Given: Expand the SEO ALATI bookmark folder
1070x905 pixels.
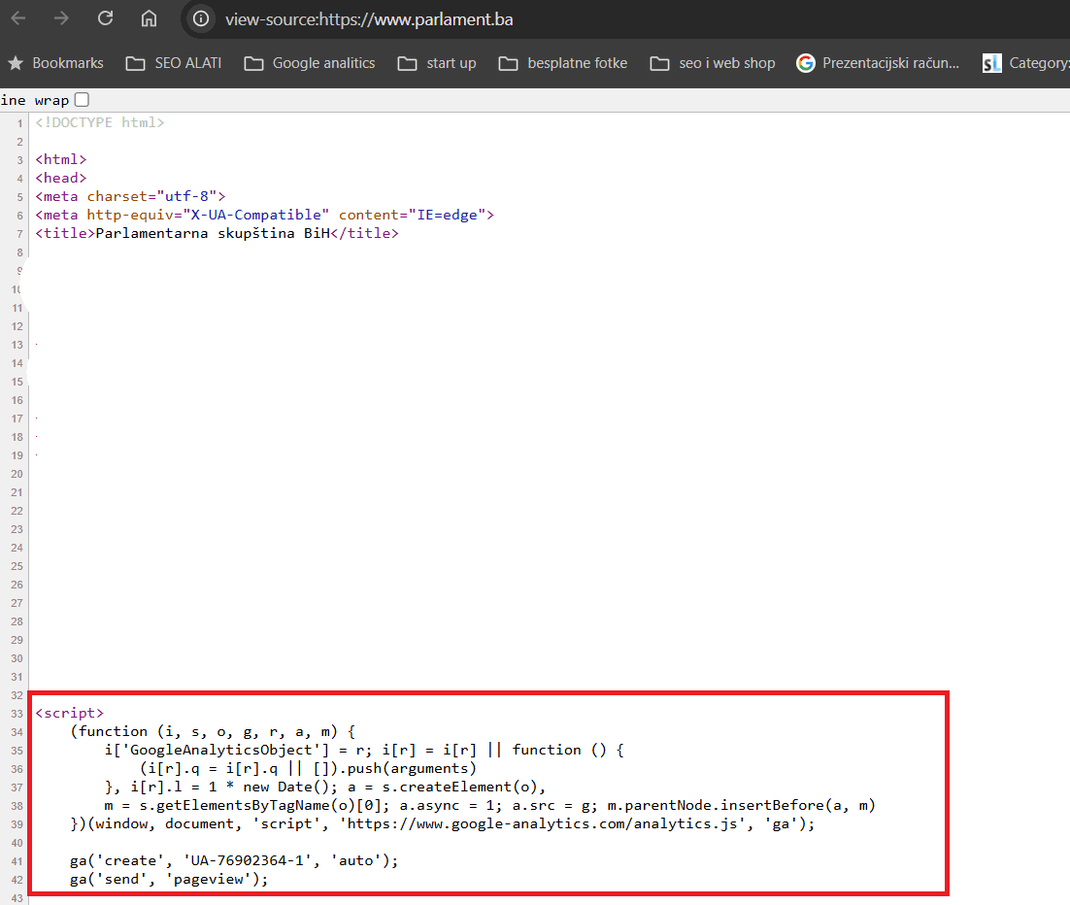Looking at the screenshot, I should pyautogui.click(x=174, y=63).
